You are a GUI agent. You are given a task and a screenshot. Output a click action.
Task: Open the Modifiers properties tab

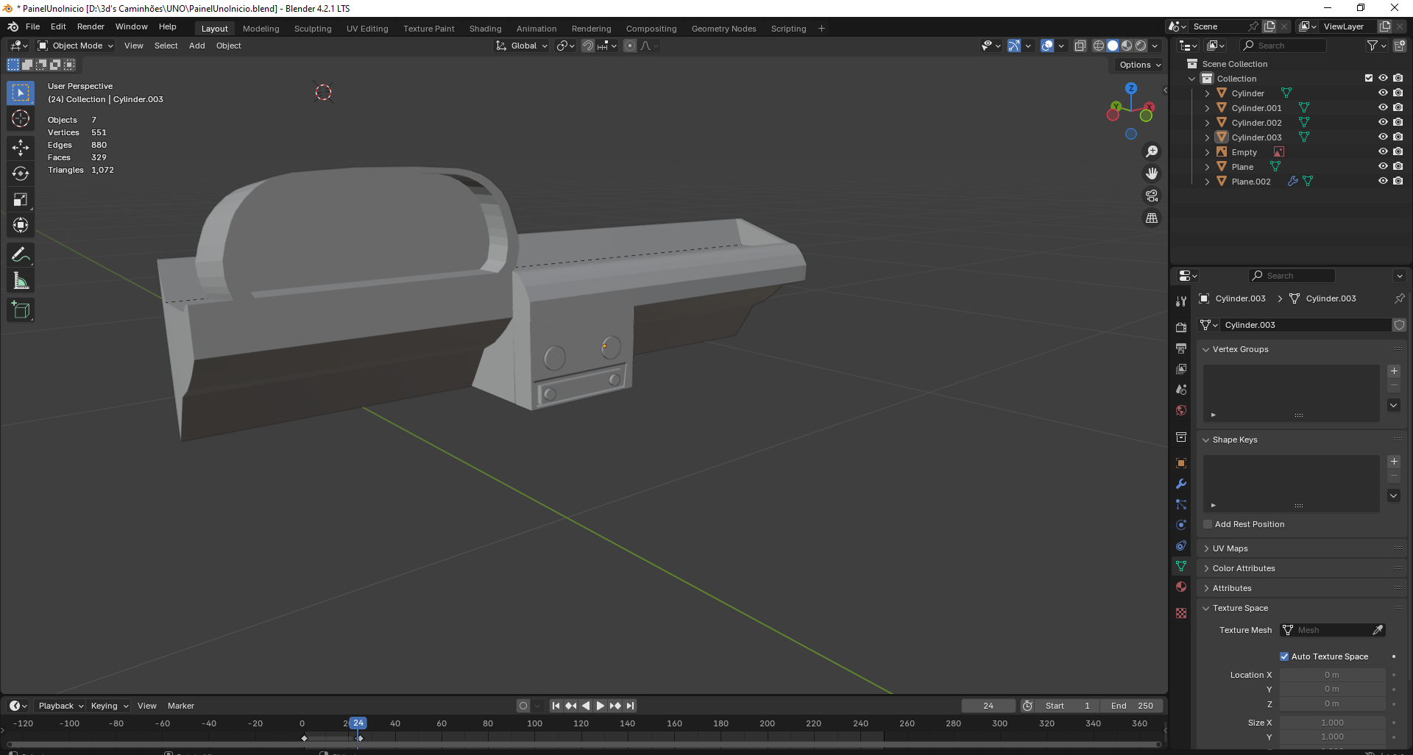point(1181,484)
